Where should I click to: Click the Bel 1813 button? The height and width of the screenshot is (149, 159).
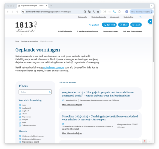click(109, 25)
